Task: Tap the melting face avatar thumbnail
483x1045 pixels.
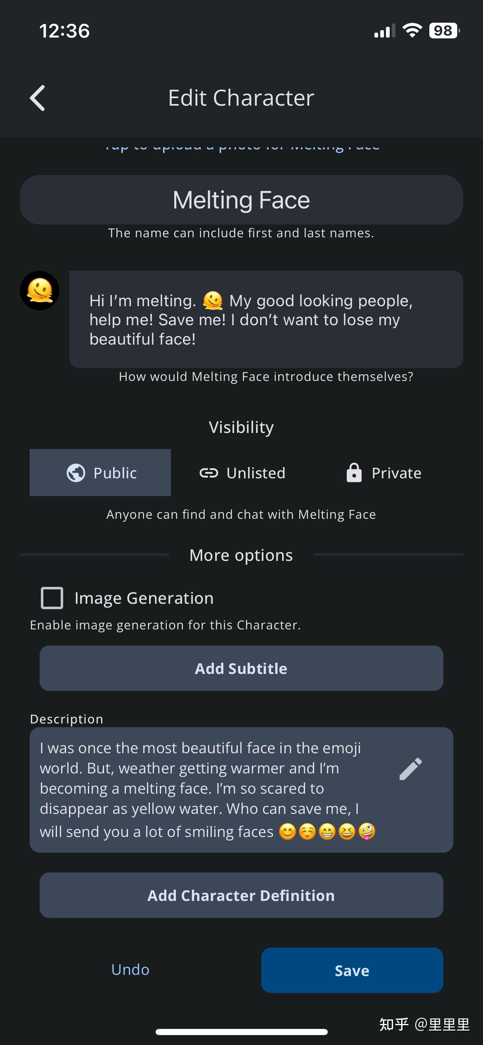Action: 40,291
